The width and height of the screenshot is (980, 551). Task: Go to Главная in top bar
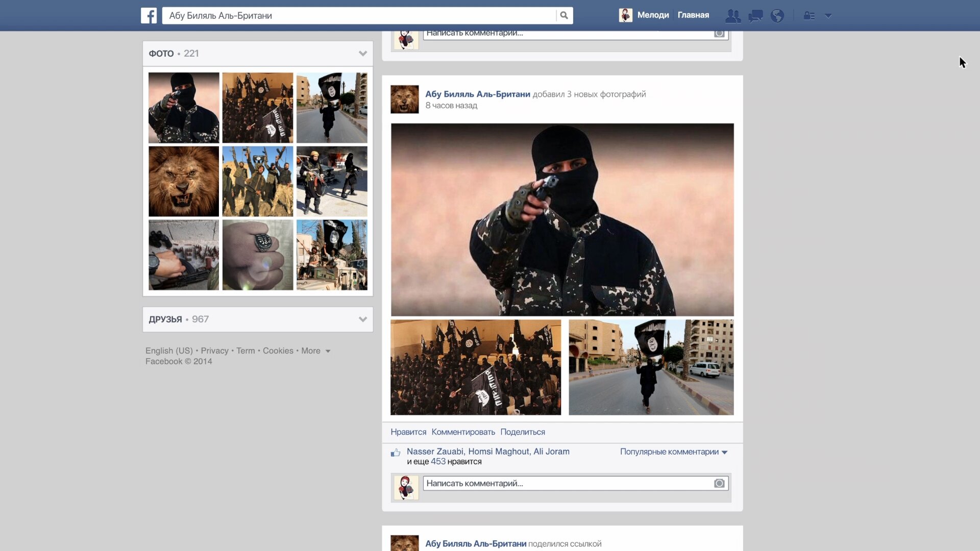693,15
